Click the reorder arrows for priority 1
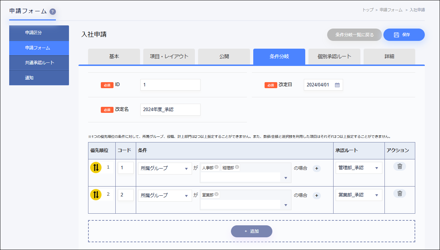The image size is (440, 250). [95, 167]
